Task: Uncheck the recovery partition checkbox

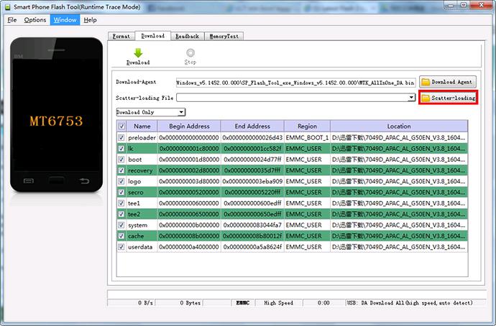Action: click(x=121, y=170)
